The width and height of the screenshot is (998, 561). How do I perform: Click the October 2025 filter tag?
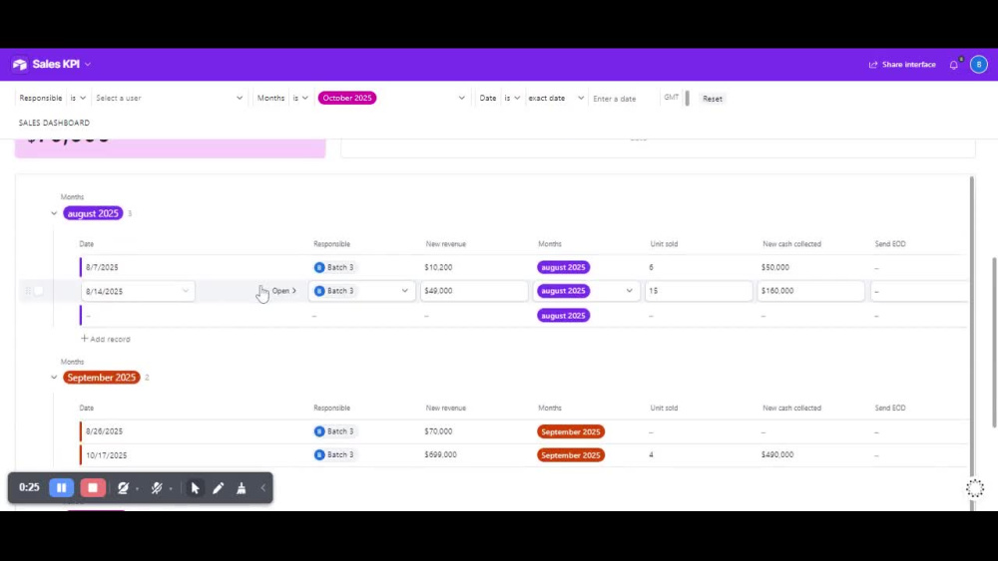[347, 98]
